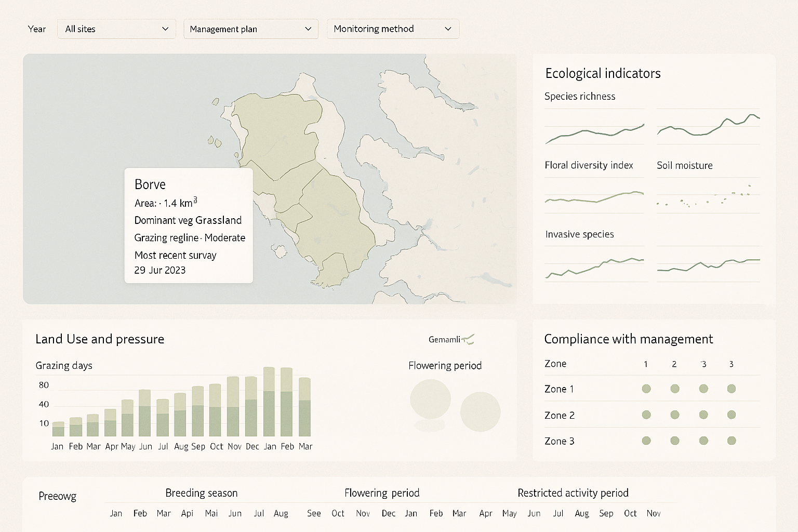Viewport: 798px width, 532px height.
Task: Open the All sites dropdown
Action: 116,29
